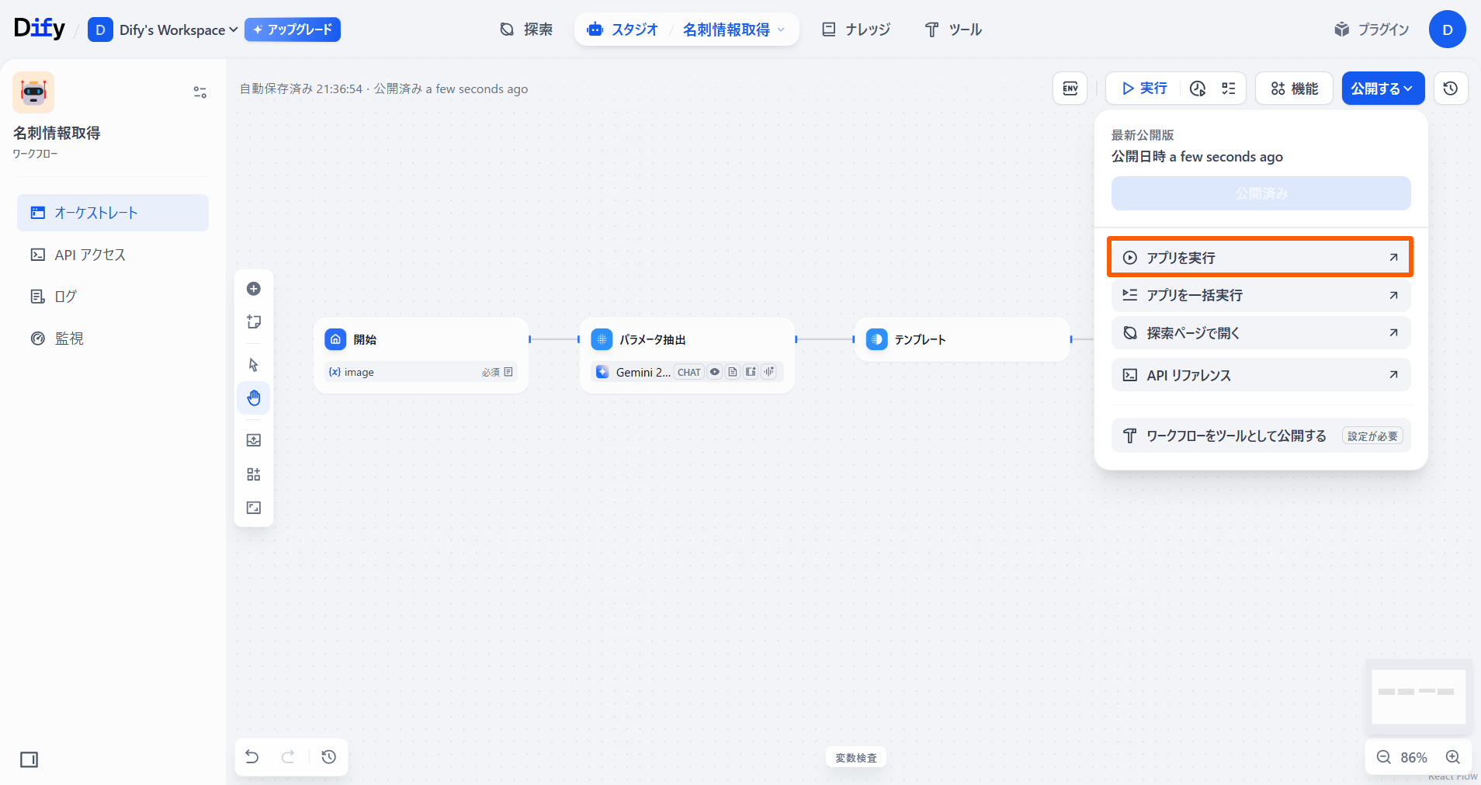1481x785 pixels.
Task: Open the ナレッジ tab
Action: click(856, 30)
